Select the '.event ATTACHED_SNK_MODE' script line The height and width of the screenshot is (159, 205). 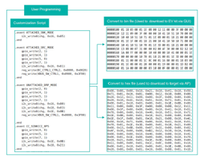34,33
